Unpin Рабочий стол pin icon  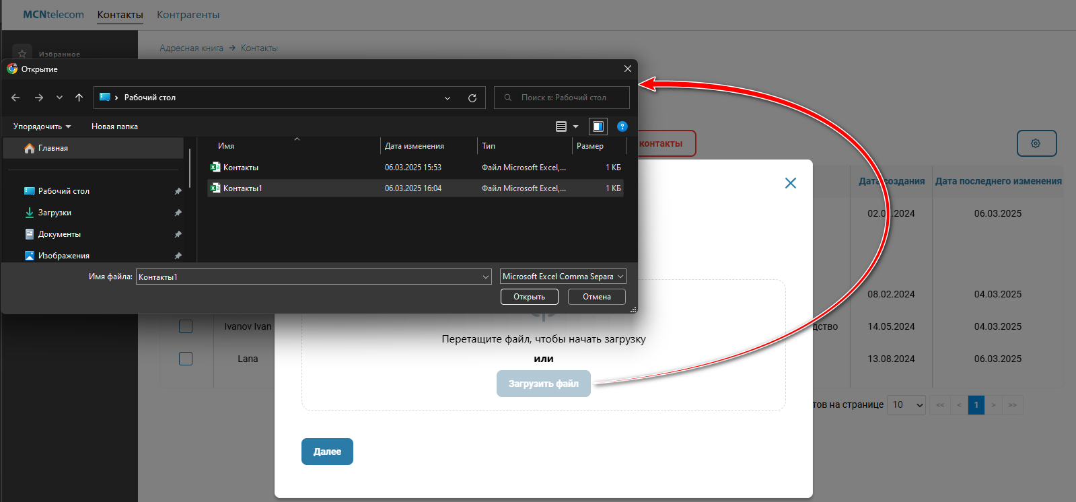178,192
